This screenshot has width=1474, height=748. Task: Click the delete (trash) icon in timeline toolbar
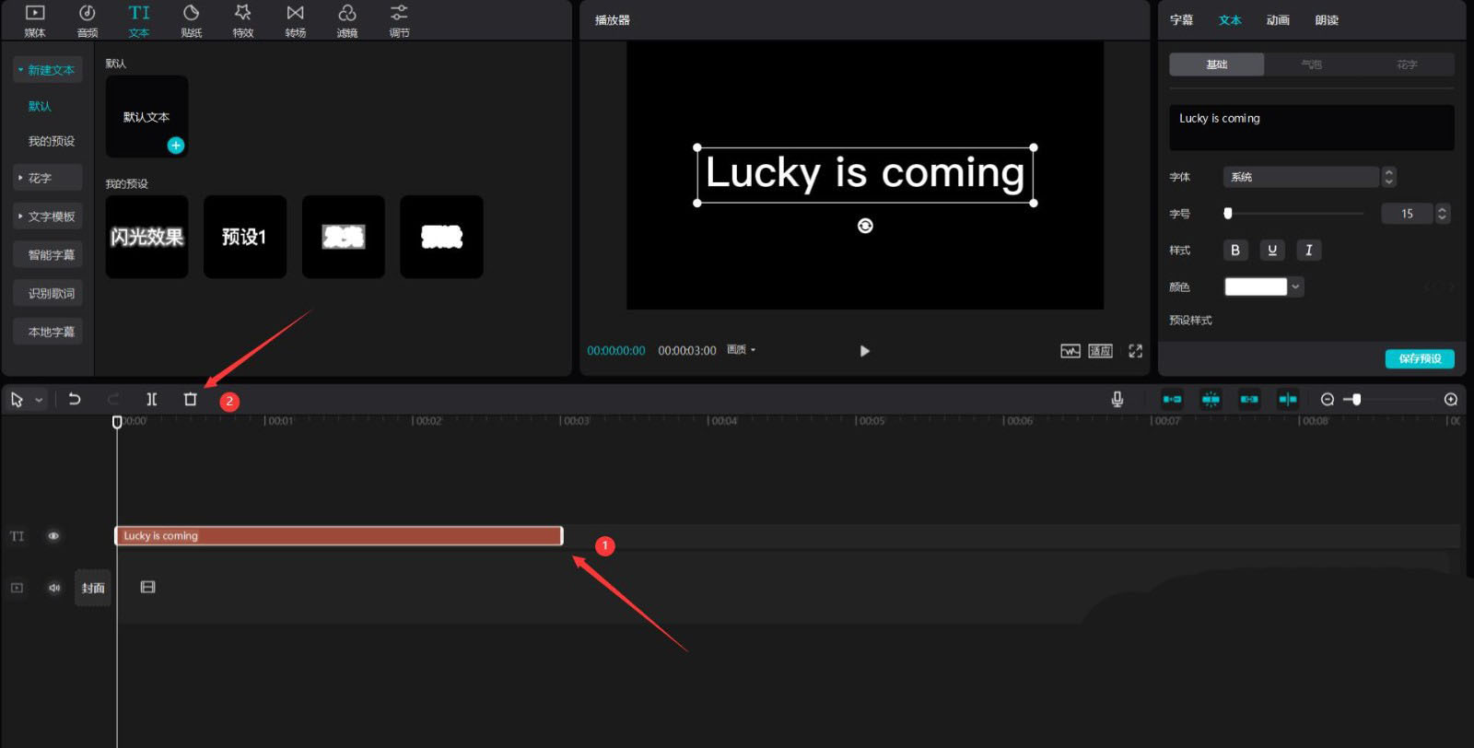(190, 399)
